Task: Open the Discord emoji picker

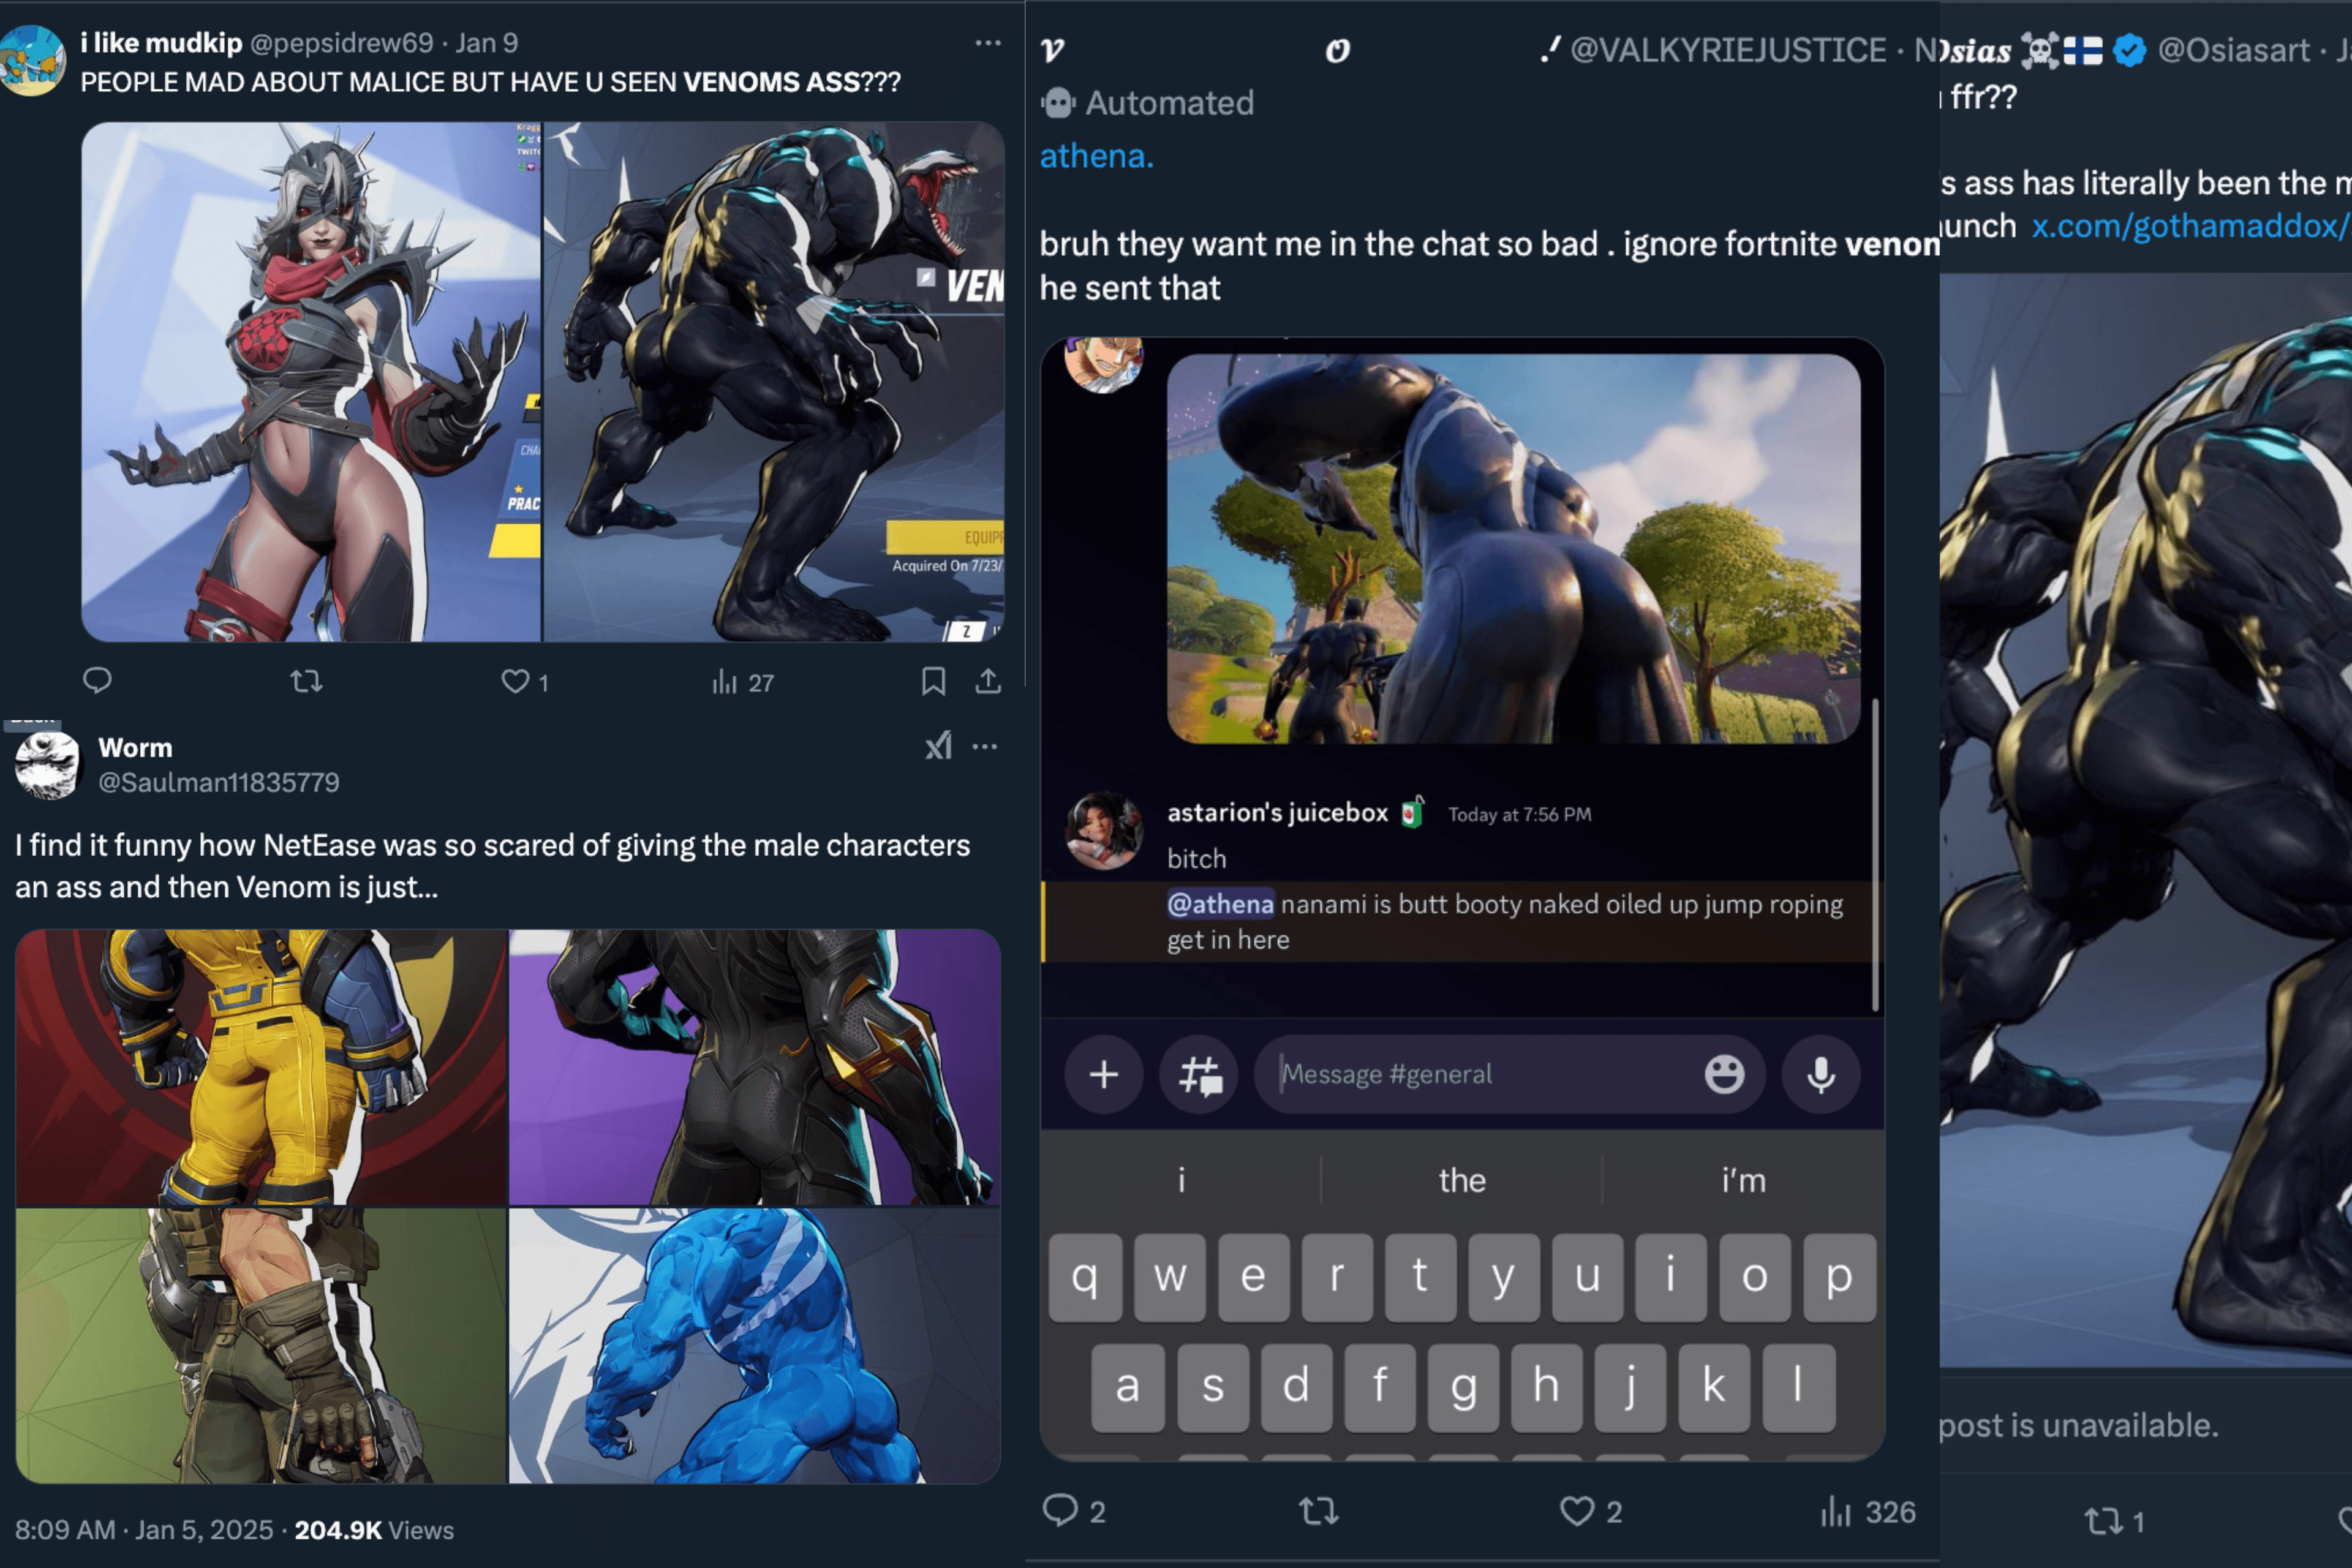Action: pos(1724,1075)
